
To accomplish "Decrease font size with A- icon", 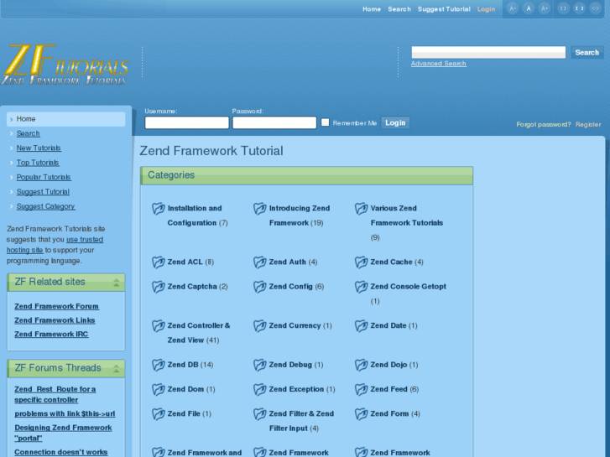I will coord(513,8).
